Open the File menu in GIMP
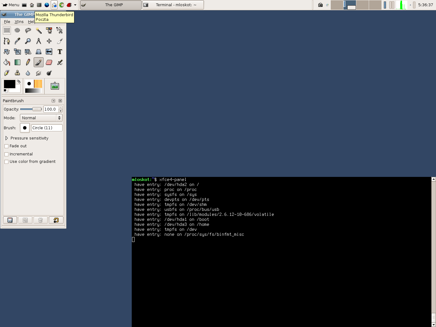Screen dimensions: 436x327 click(x=7, y=22)
